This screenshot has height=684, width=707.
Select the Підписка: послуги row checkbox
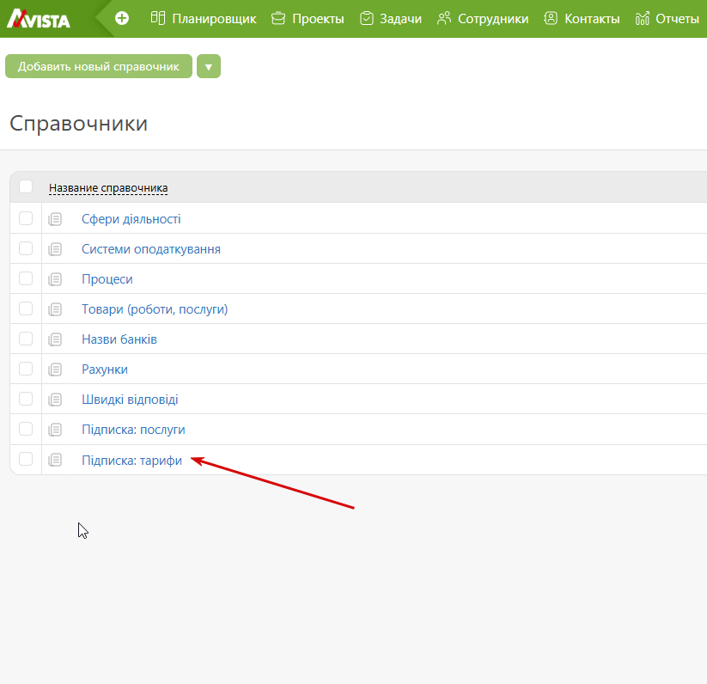(26, 429)
